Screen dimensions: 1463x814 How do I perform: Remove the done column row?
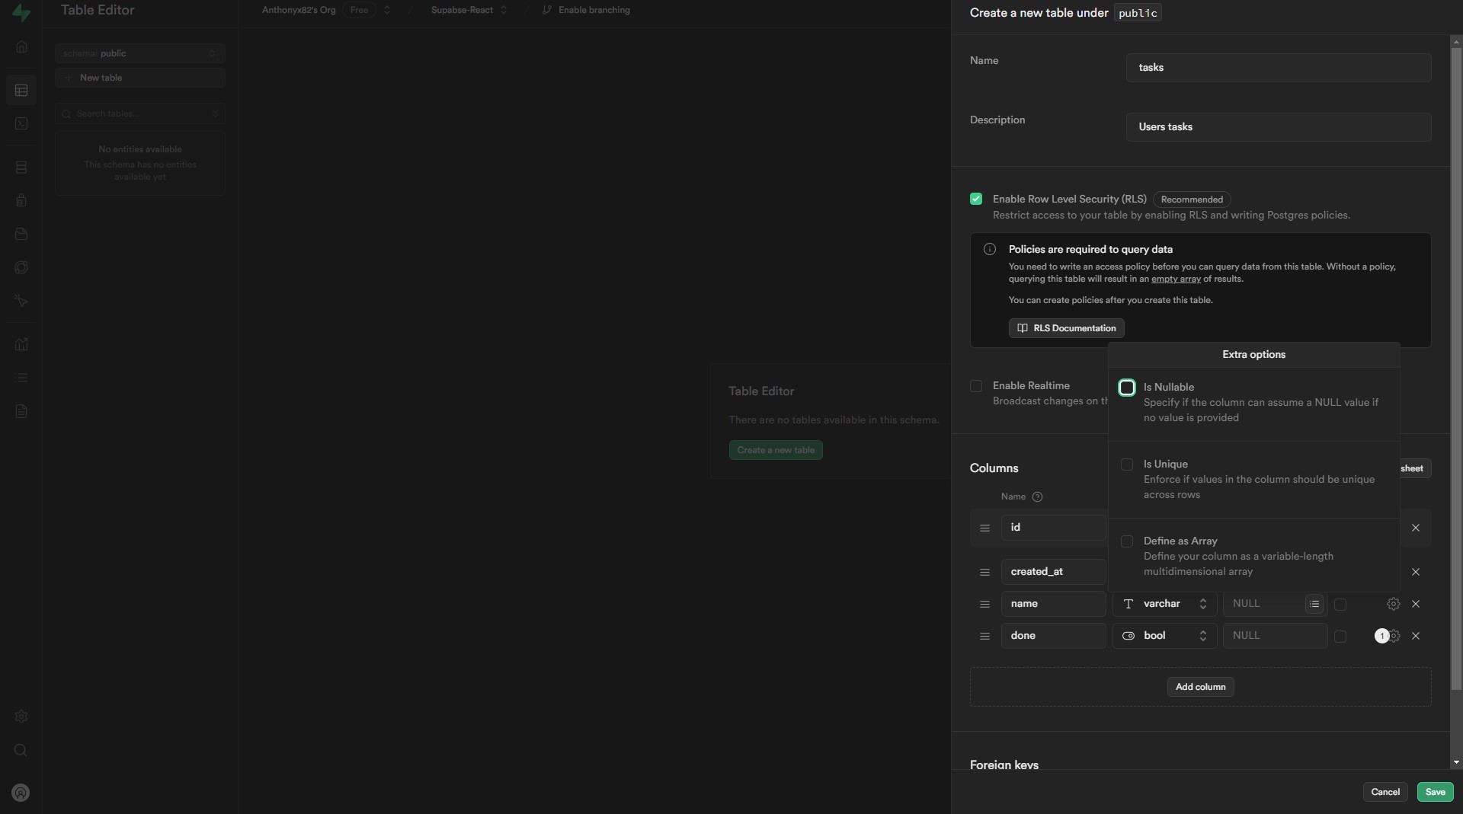(x=1415, y=636)
